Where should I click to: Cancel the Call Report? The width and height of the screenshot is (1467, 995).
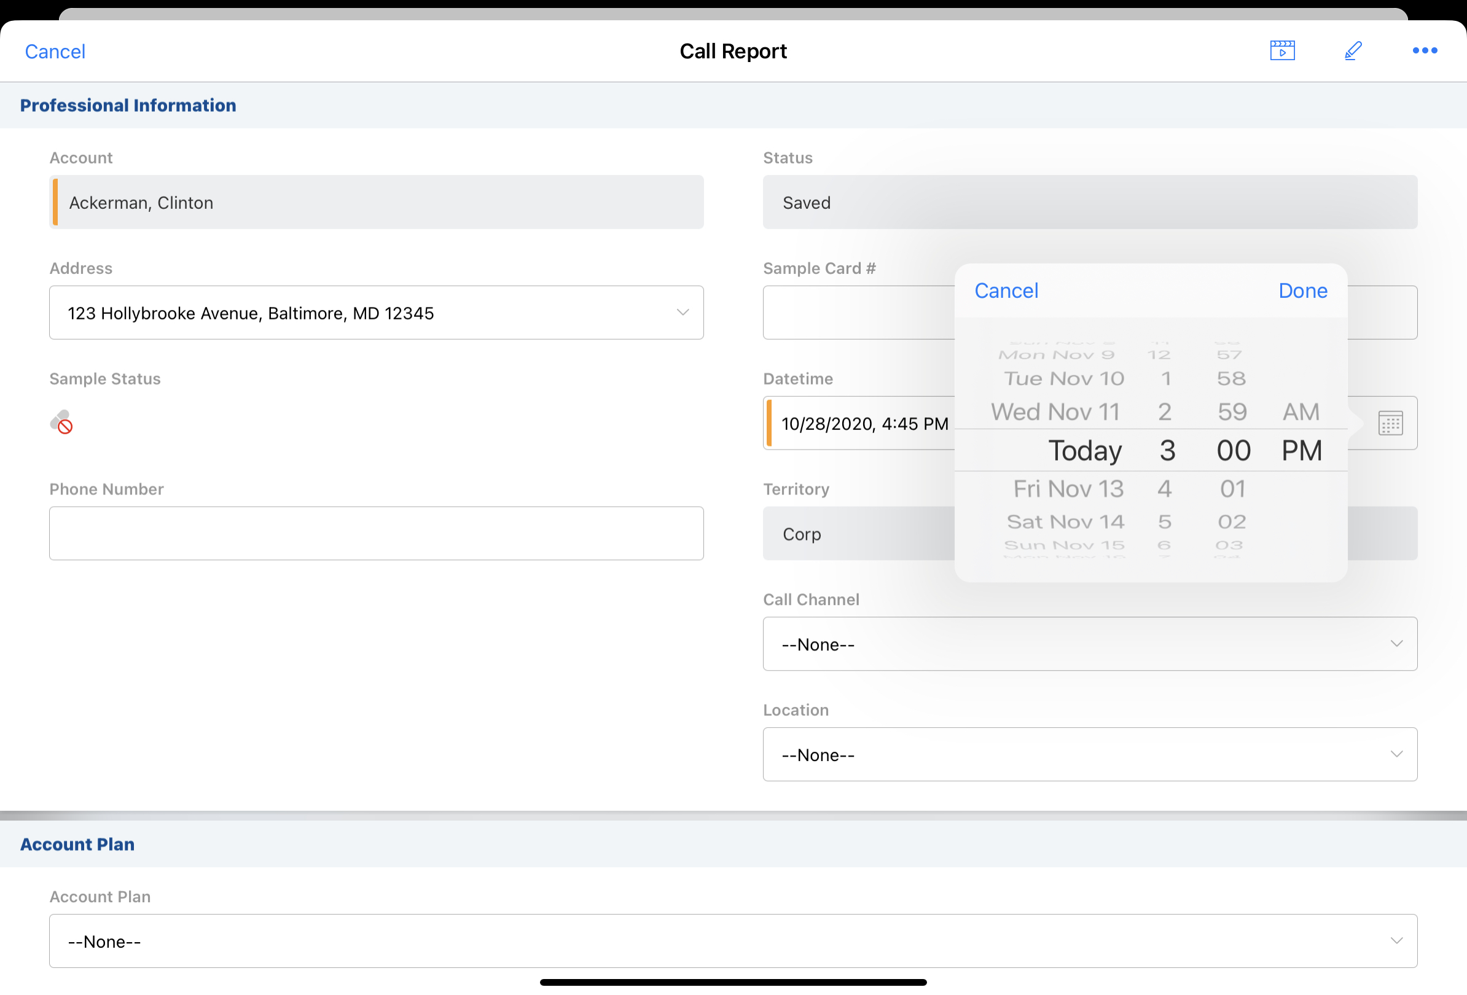(55, 52)
